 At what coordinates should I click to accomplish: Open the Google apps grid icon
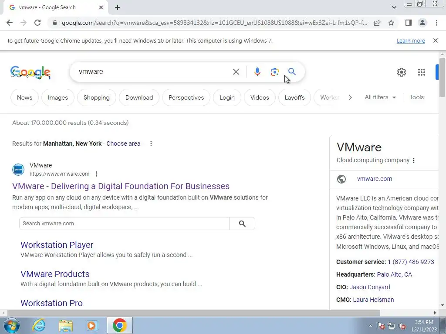tap(422, 72)
